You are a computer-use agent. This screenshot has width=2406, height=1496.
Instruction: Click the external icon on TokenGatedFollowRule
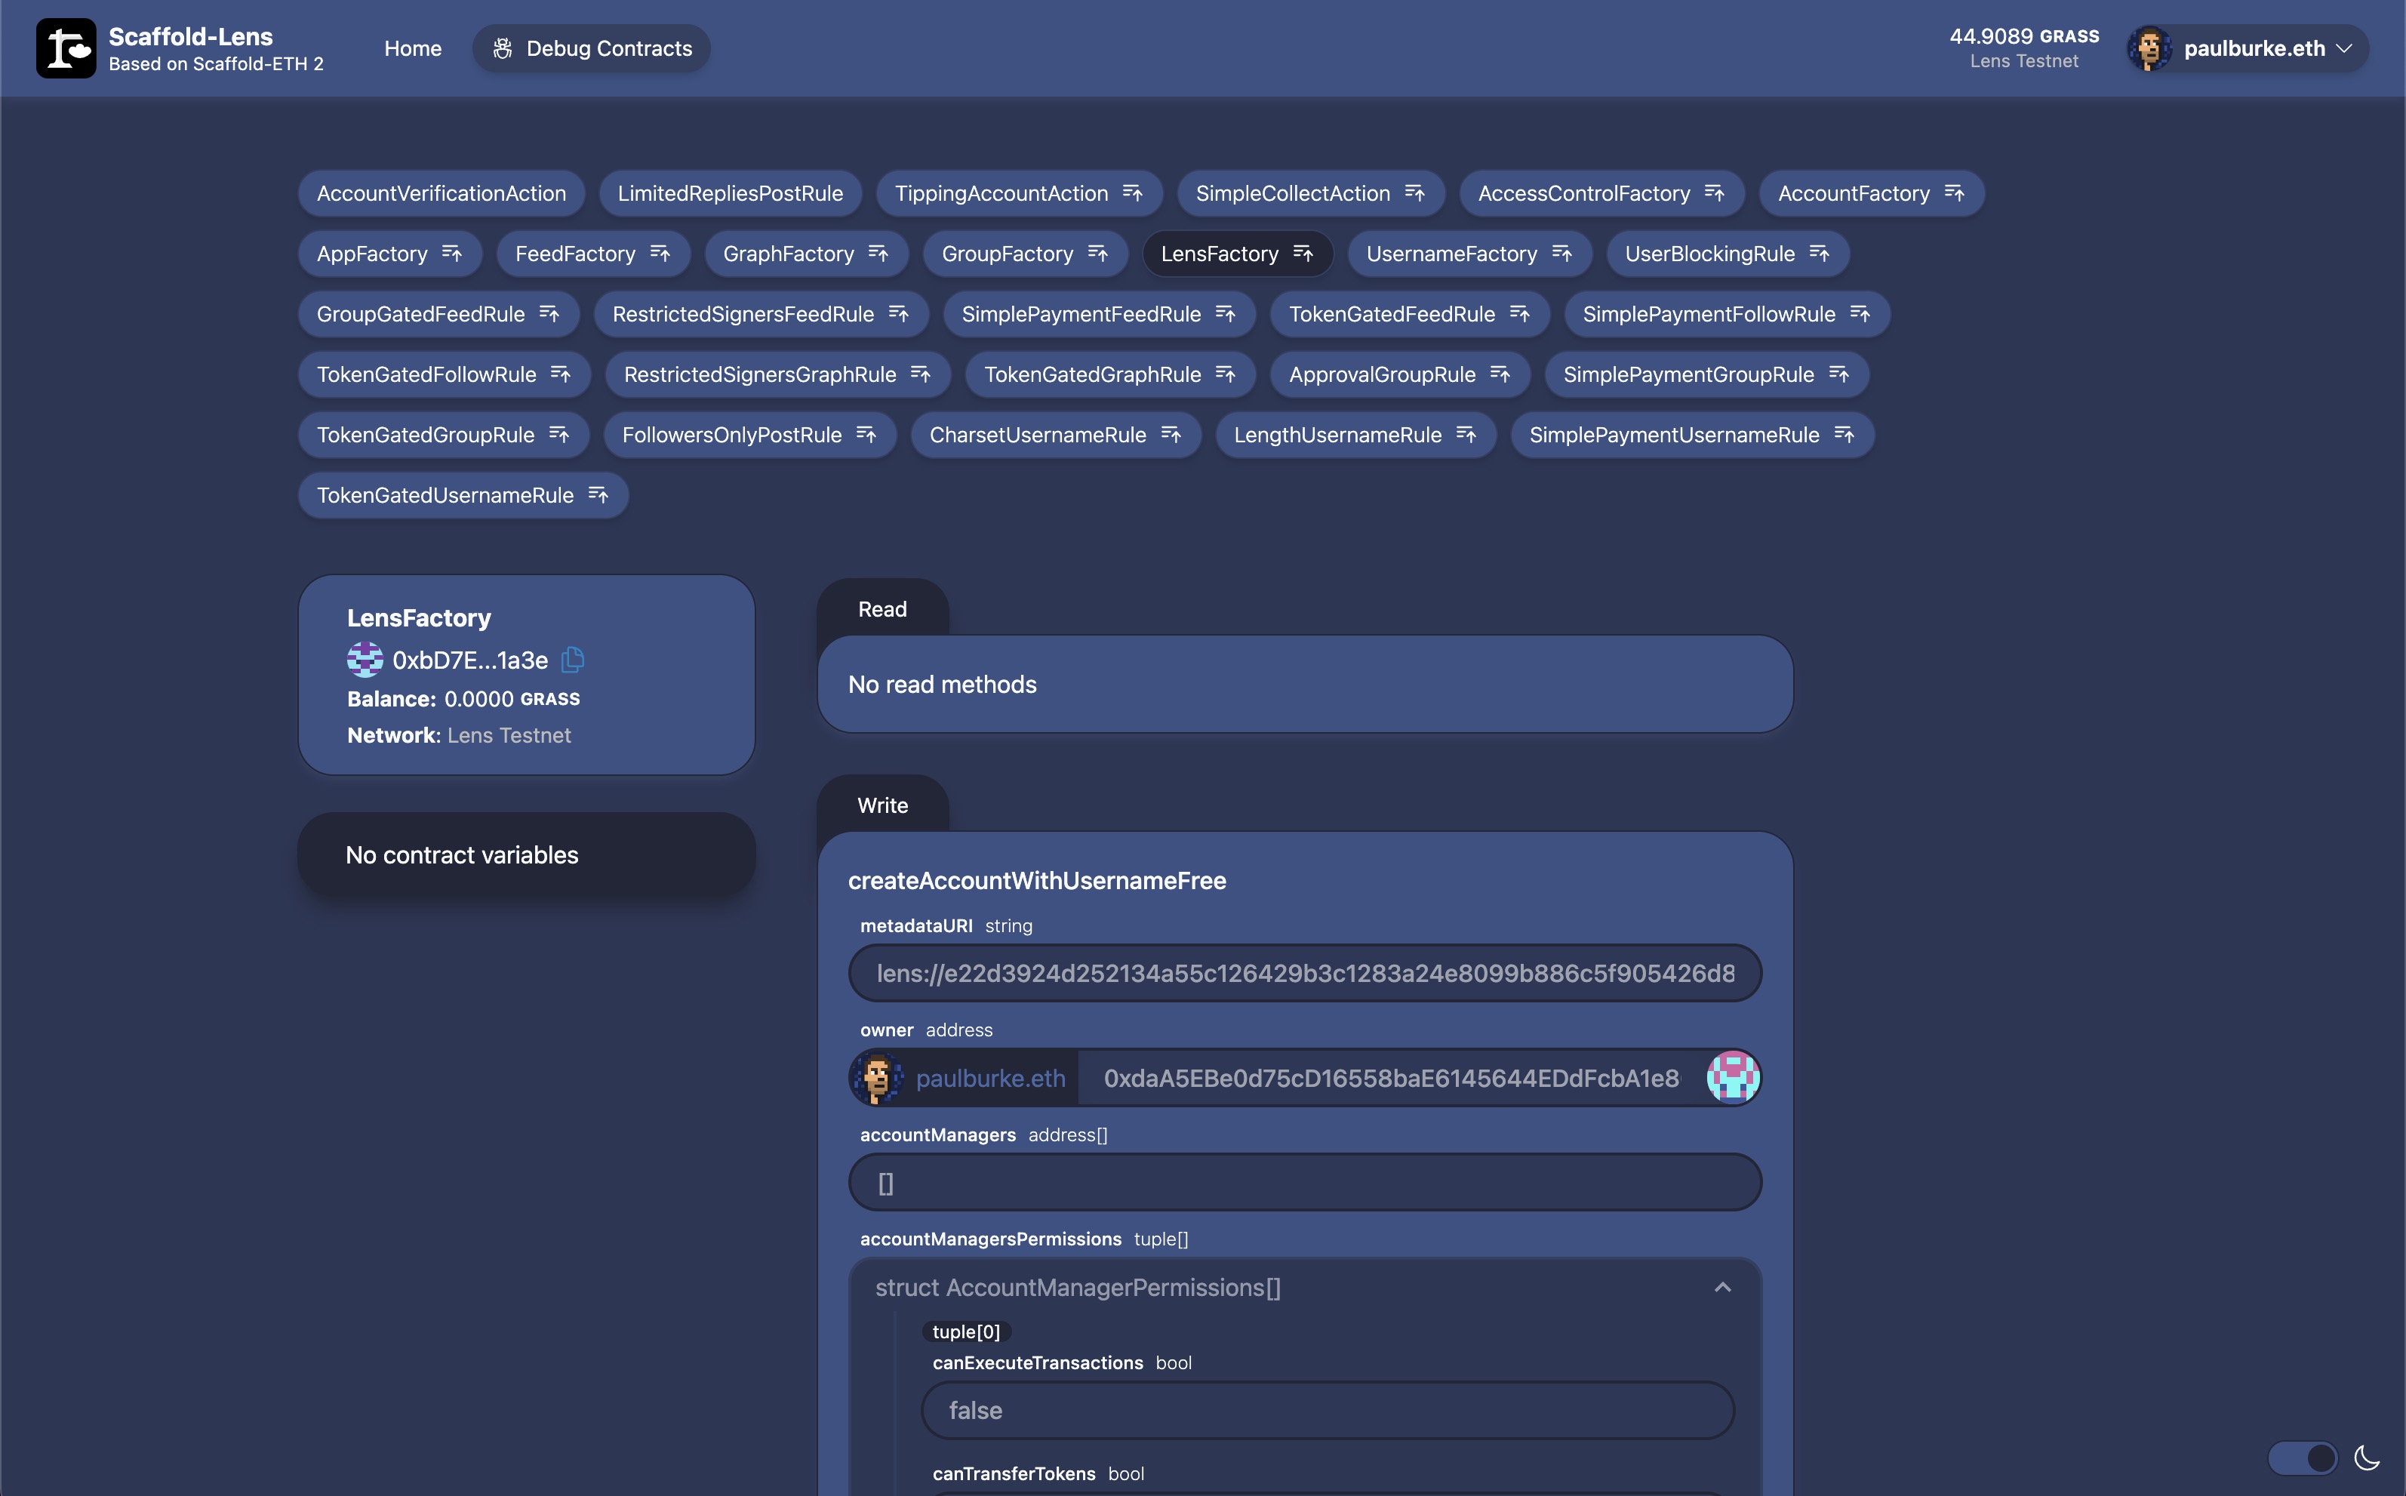561,374
